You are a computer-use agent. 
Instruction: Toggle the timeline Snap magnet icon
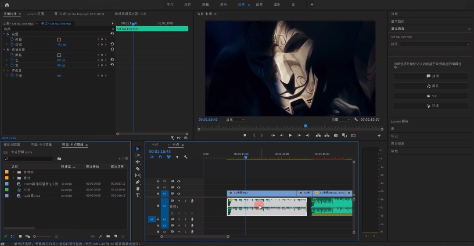pyautogui.click(x=160, y=157)
